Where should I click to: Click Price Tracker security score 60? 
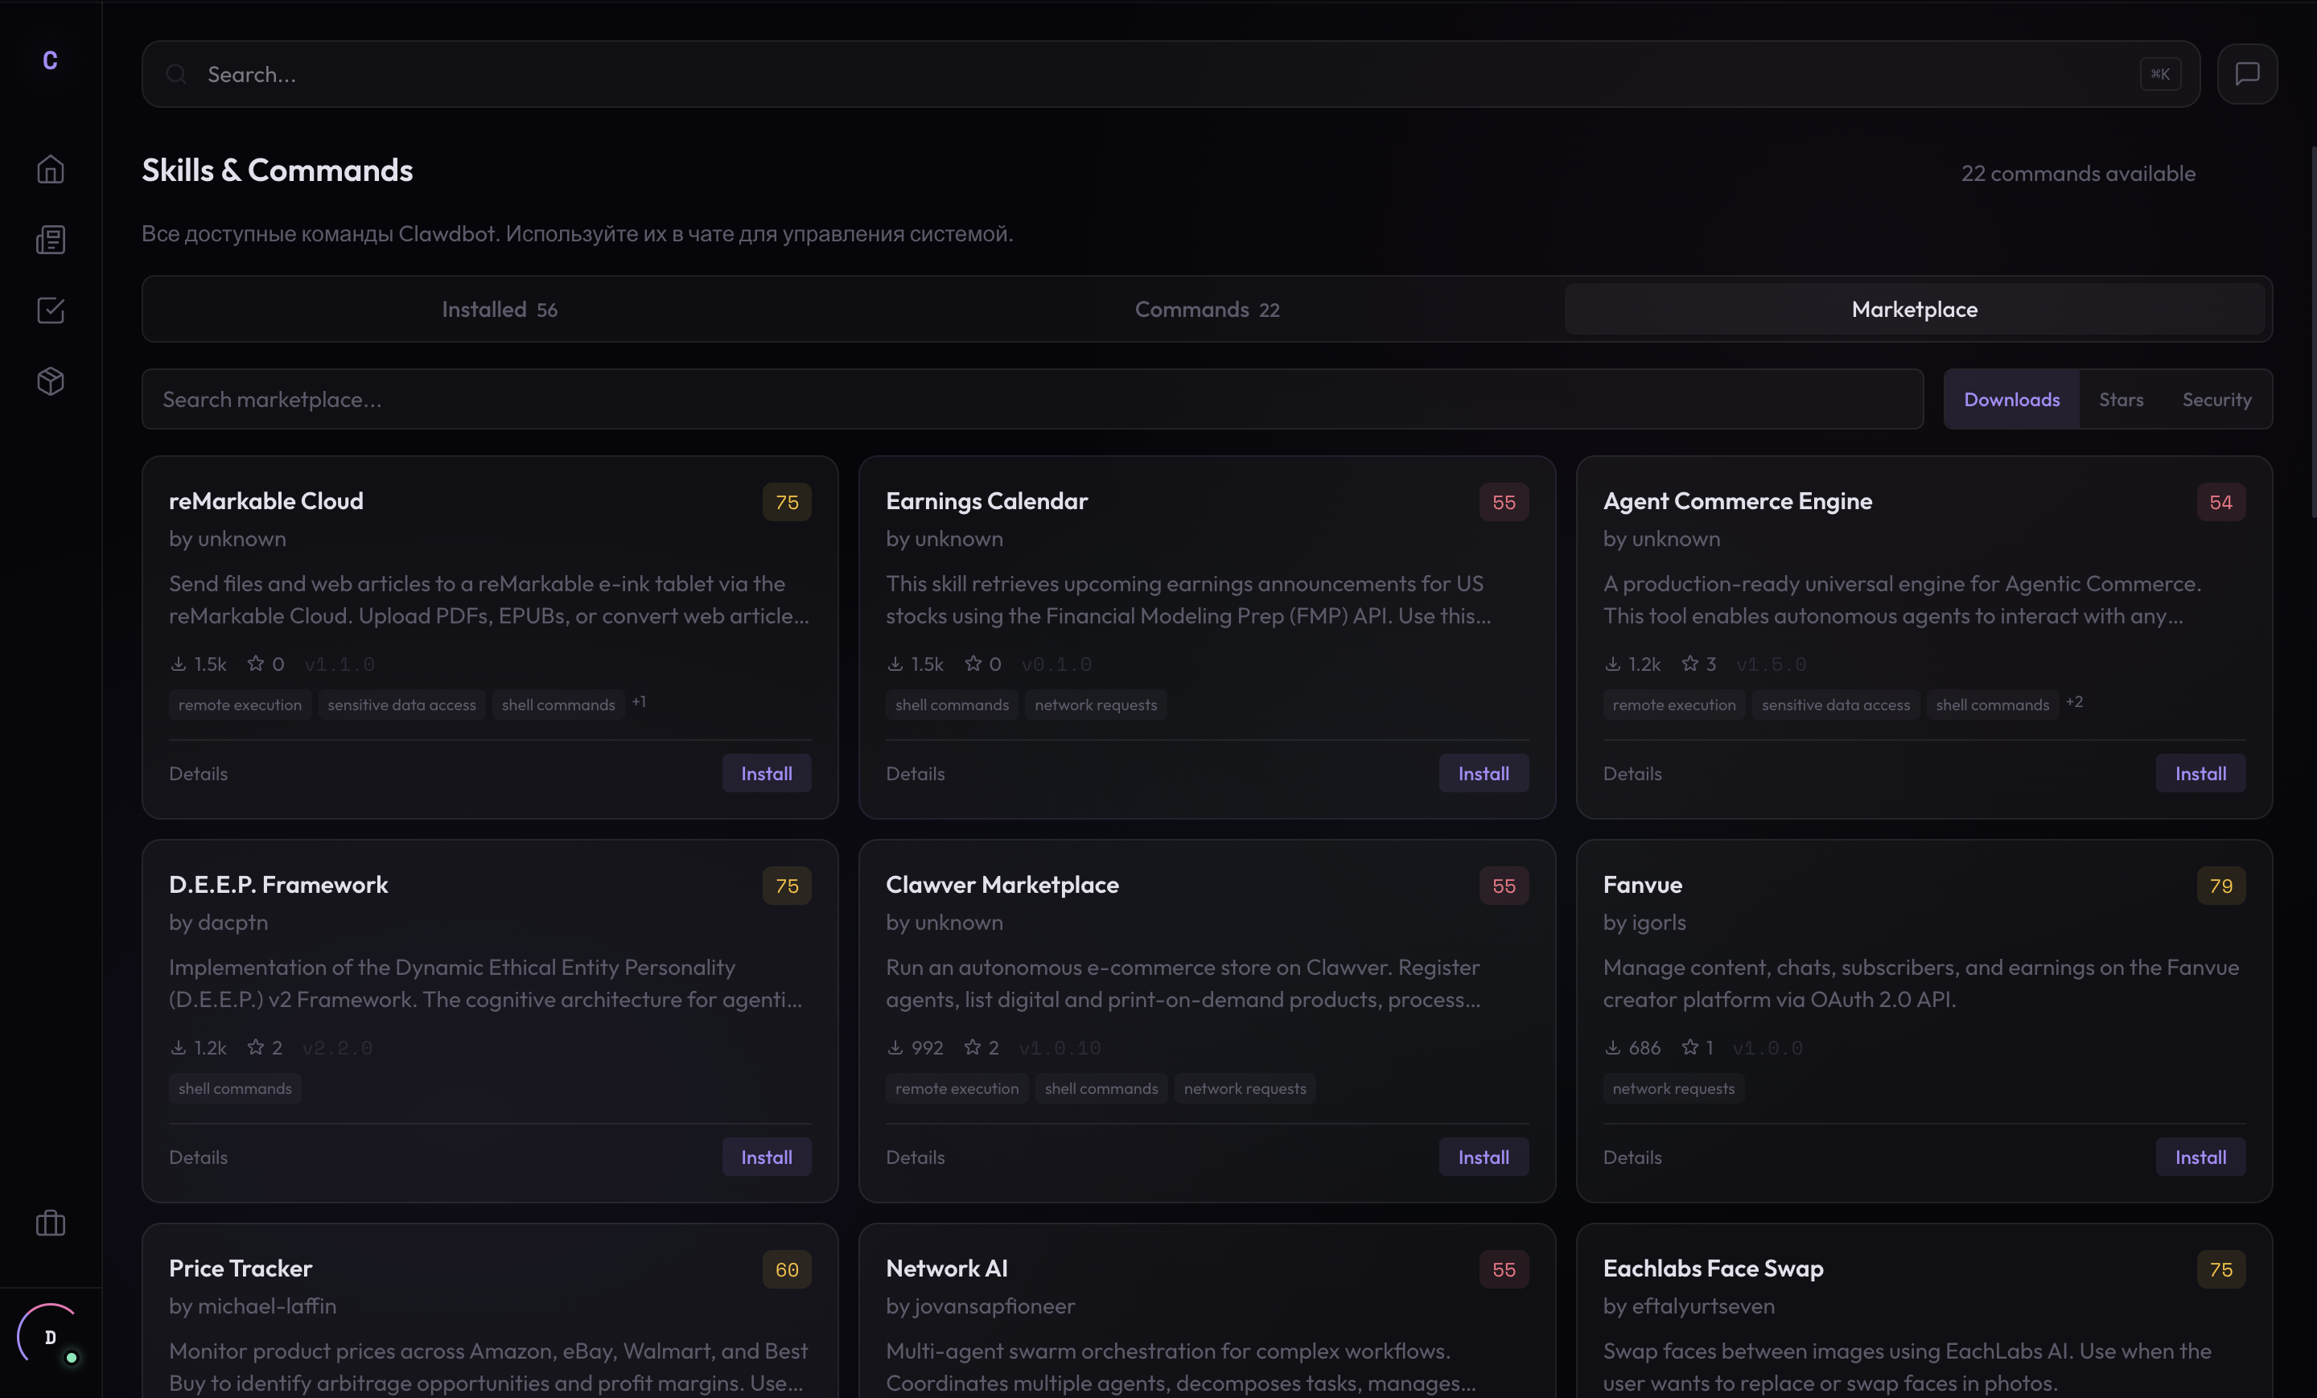pyautogui.click(x=787, y=1269)
